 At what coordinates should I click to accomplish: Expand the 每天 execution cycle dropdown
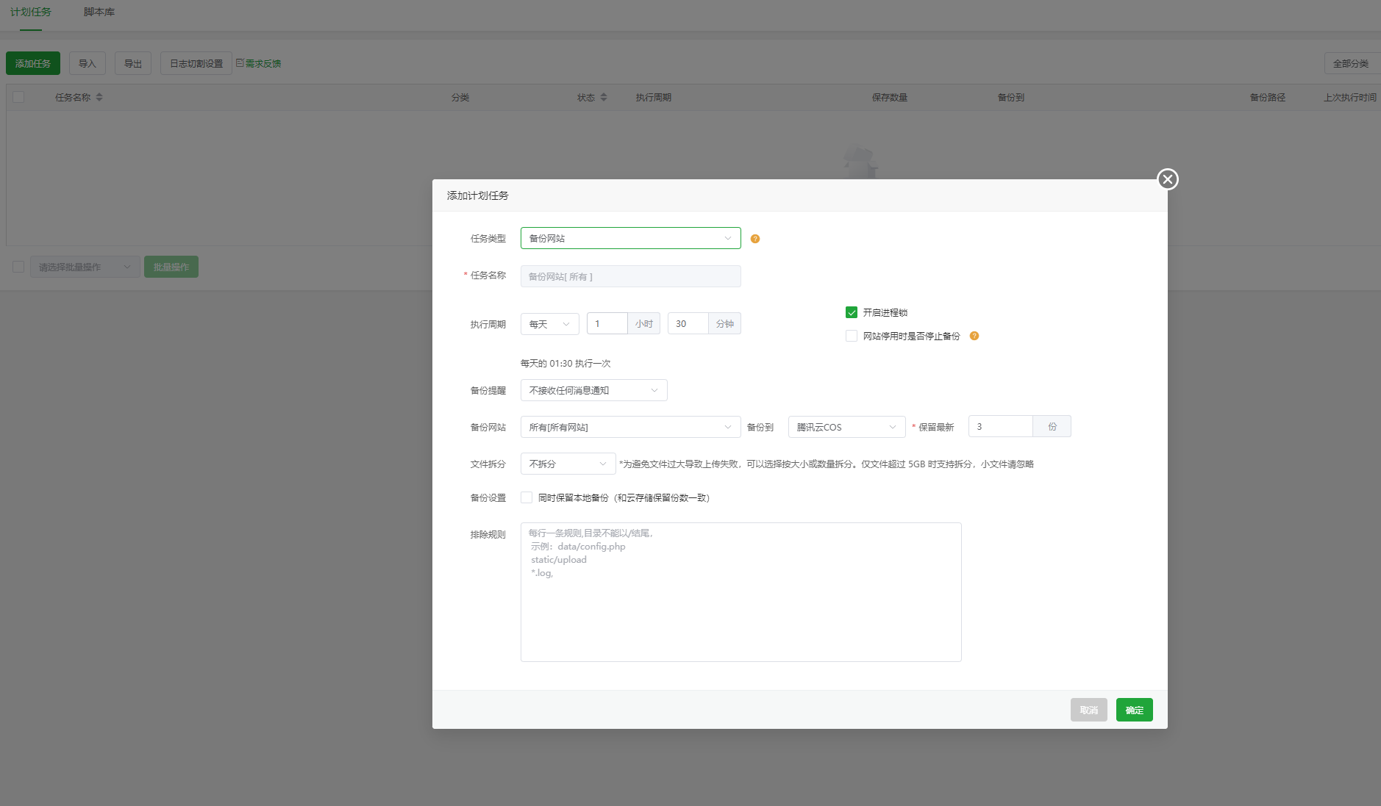pos(549,324)
